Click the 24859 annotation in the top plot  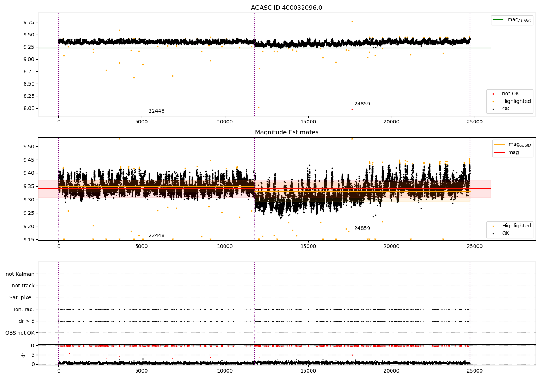362,104
